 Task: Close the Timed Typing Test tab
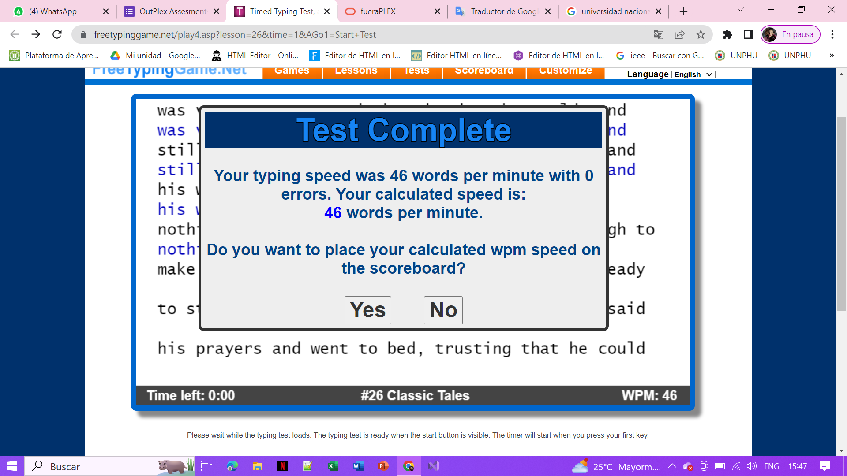pos(327,11)
